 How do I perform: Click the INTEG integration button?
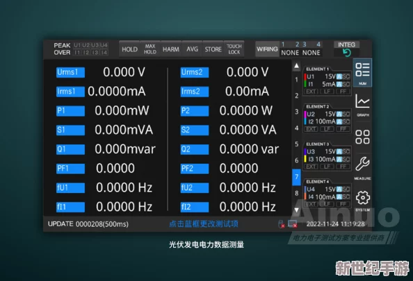click(x=347, y=45)
